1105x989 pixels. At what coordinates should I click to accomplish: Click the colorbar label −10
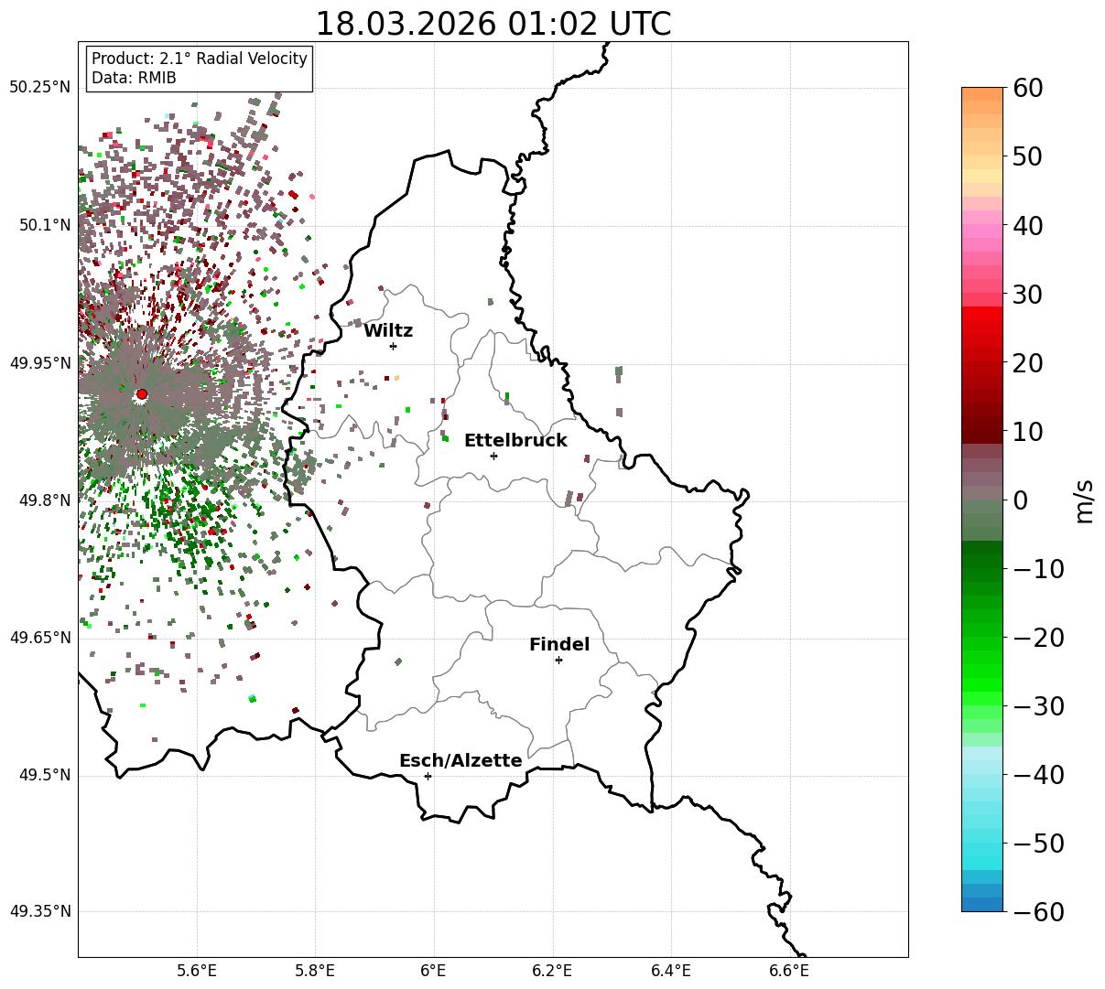pyautogui.click(x=1038, y=569)
